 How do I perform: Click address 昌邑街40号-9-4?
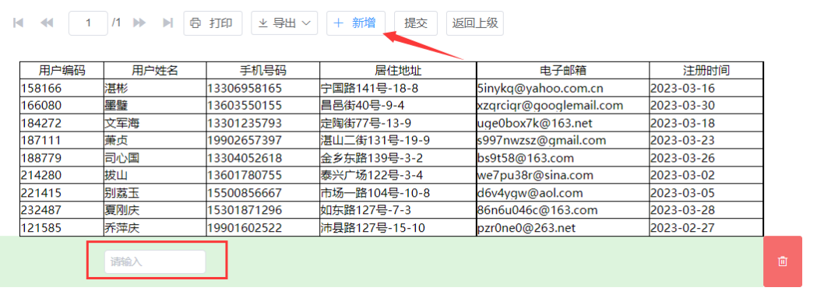(398, 106)
